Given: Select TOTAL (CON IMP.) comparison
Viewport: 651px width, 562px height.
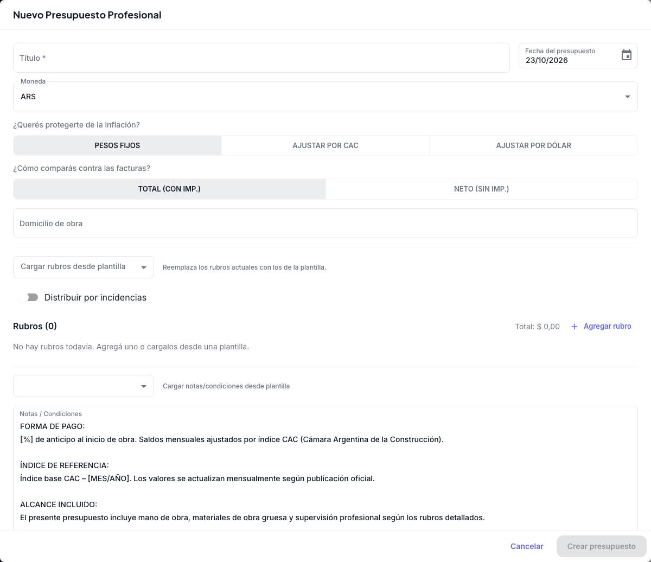Looking at the screenshot, I should (169, 189).
